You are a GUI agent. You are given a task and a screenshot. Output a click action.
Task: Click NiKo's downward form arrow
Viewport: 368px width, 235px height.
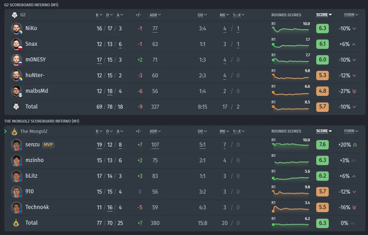(x=354, y=29)
